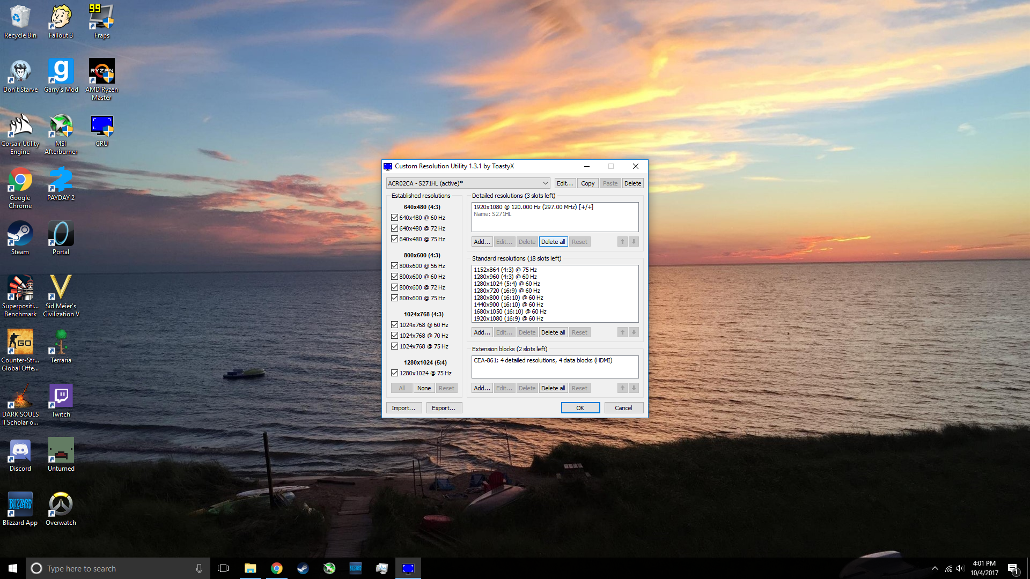The height and width of the screenshot is (579, 1030).
Task: Launch the AMD Ryzen Master desktop icon
Action: tap(101, 71)
